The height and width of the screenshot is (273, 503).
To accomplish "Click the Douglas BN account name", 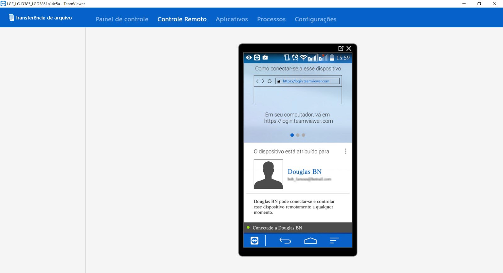I will (305, 172).
